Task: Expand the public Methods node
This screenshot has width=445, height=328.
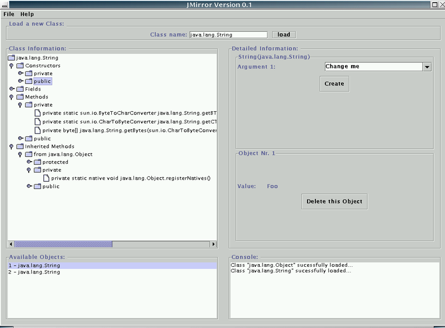Action: (21, 138)
